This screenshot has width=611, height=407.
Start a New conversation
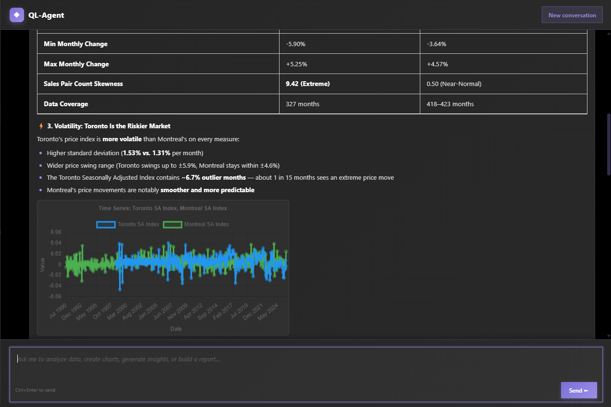(x=572, y=15)
